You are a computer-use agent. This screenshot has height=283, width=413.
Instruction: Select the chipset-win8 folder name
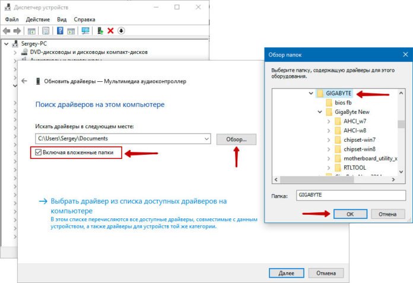[x=360, y=150]
